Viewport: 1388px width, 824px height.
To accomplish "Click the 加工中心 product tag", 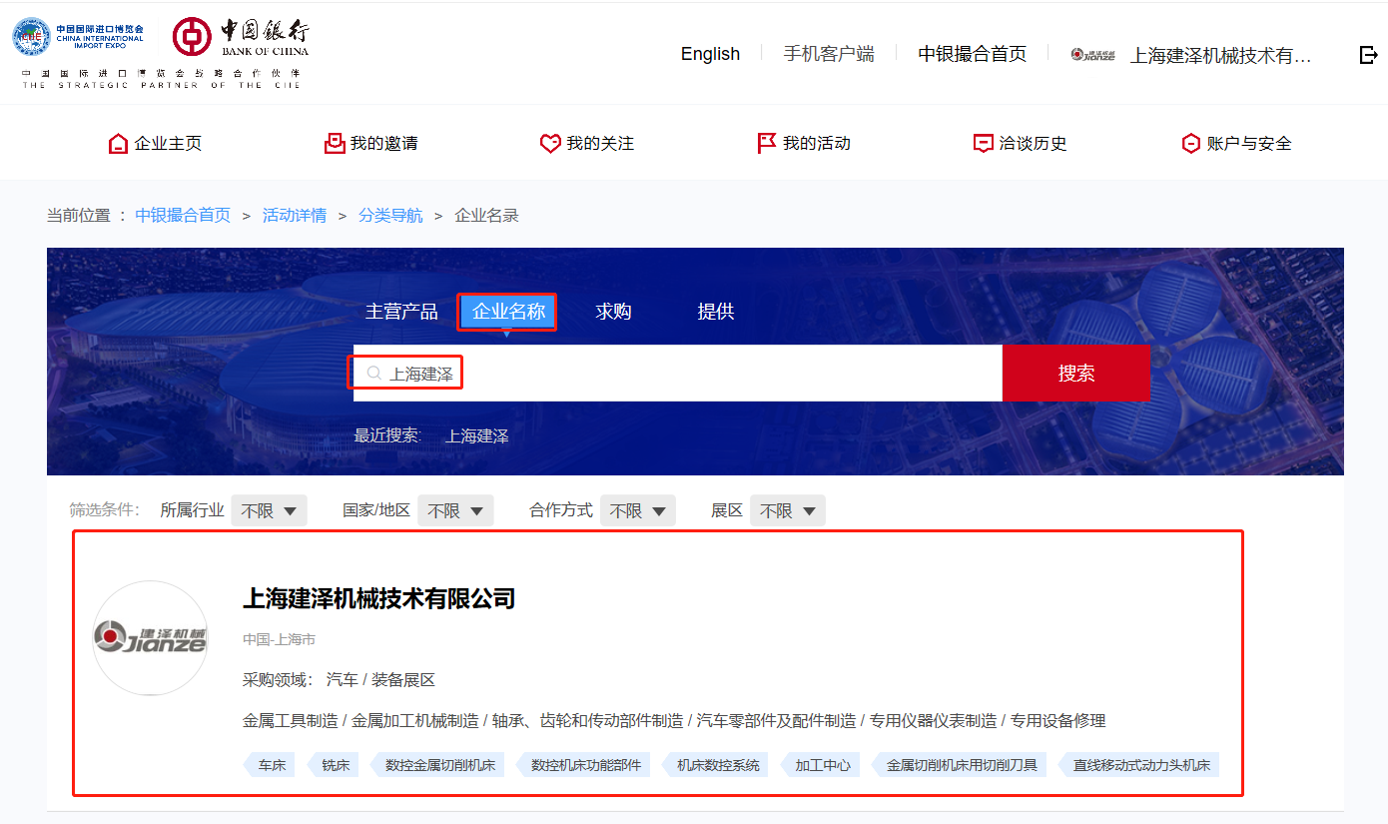I will pyautogui.click(x=820, y=766).
